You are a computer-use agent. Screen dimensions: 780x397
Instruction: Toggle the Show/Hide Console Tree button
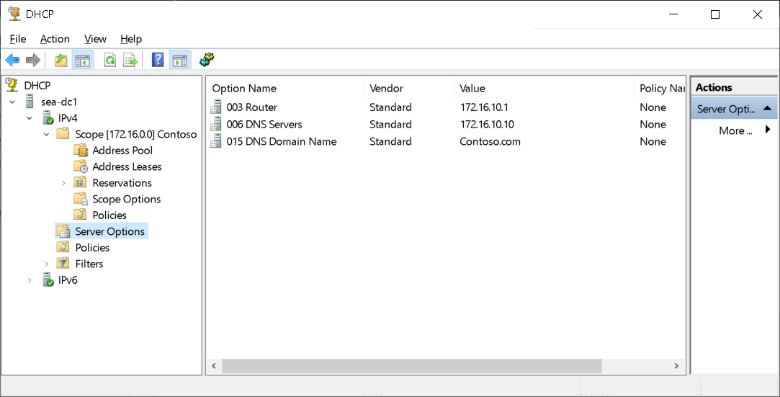click(83, 61)
